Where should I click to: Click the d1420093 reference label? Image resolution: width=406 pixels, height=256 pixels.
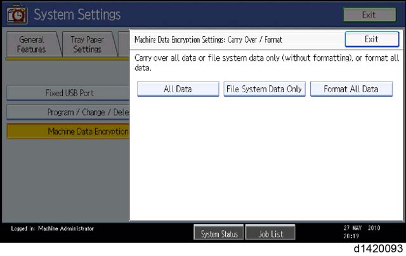pos(378,249)
